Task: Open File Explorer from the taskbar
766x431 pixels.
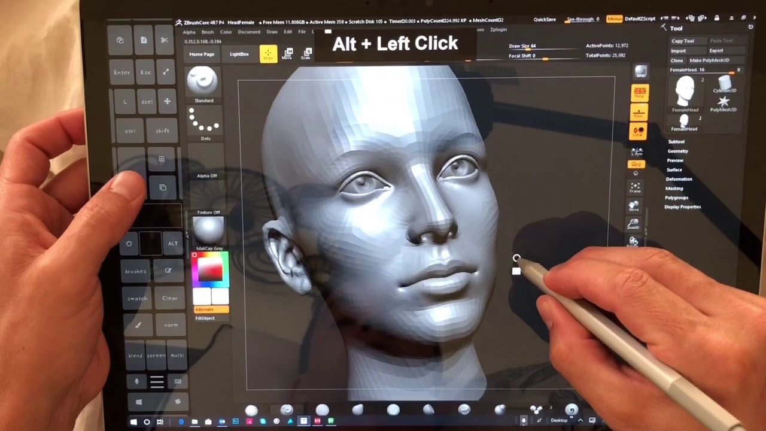Action: (194, 421)
